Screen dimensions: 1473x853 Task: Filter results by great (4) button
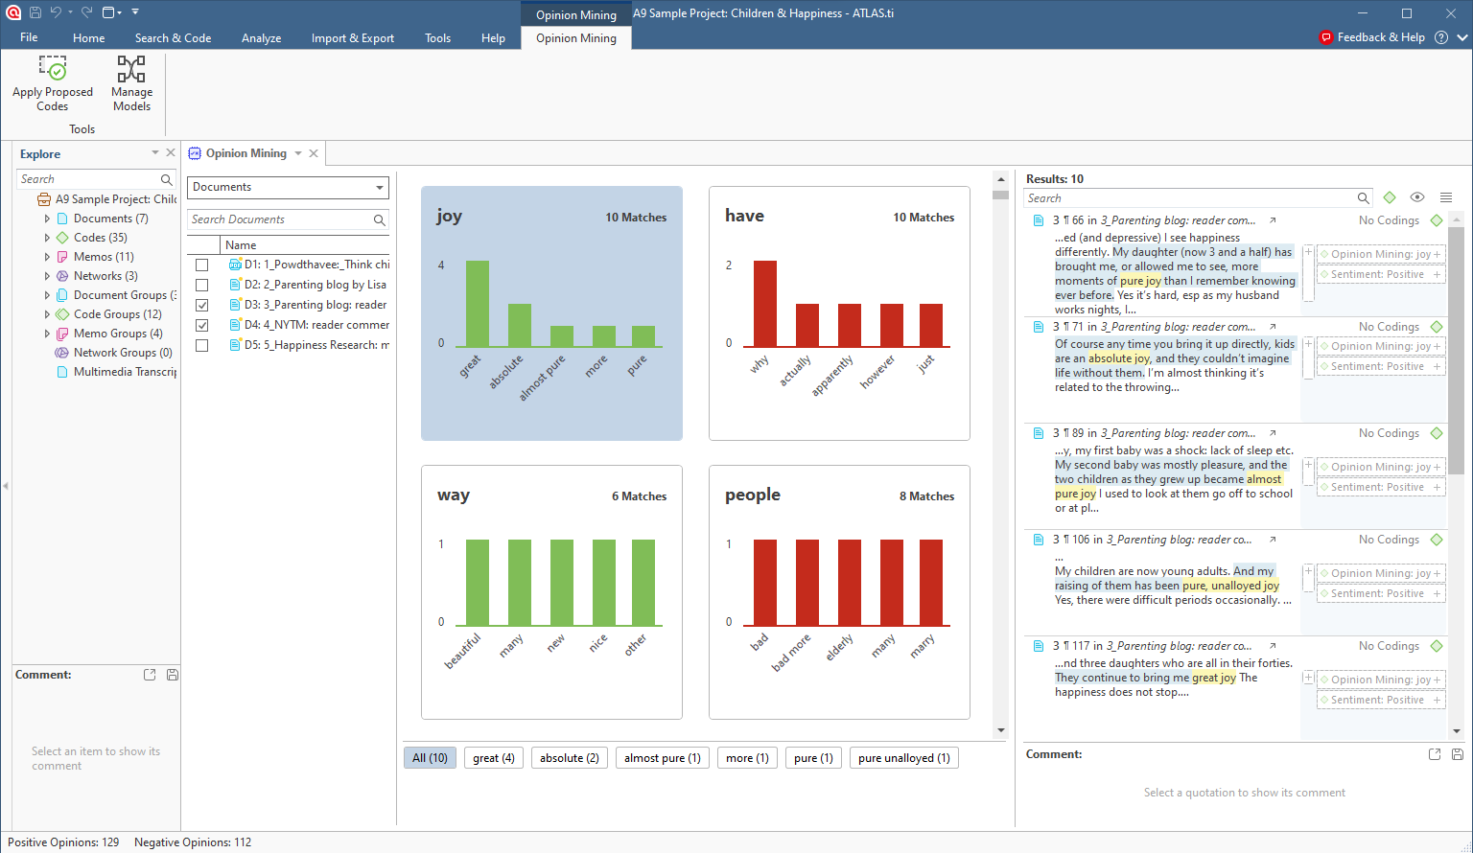coord(494,758)
